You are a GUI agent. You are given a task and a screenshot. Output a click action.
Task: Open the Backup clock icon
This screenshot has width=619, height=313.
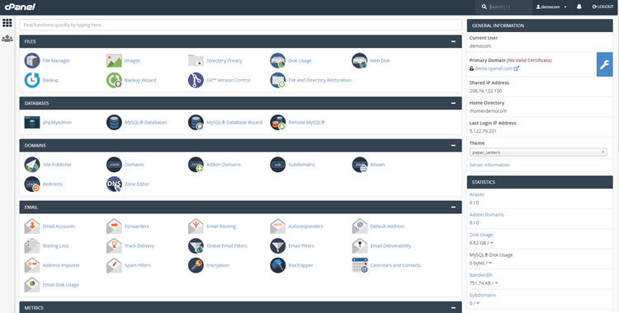[x=32, y=80]
